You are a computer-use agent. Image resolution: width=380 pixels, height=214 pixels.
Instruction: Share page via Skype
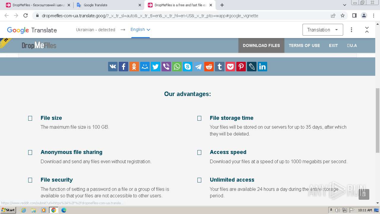click(188, 67)
